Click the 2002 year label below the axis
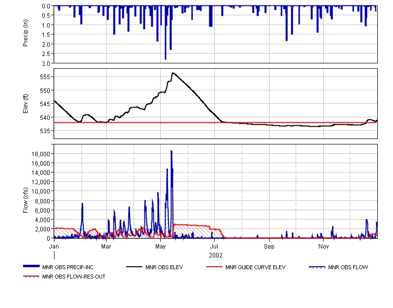 [x=216, y=255]
